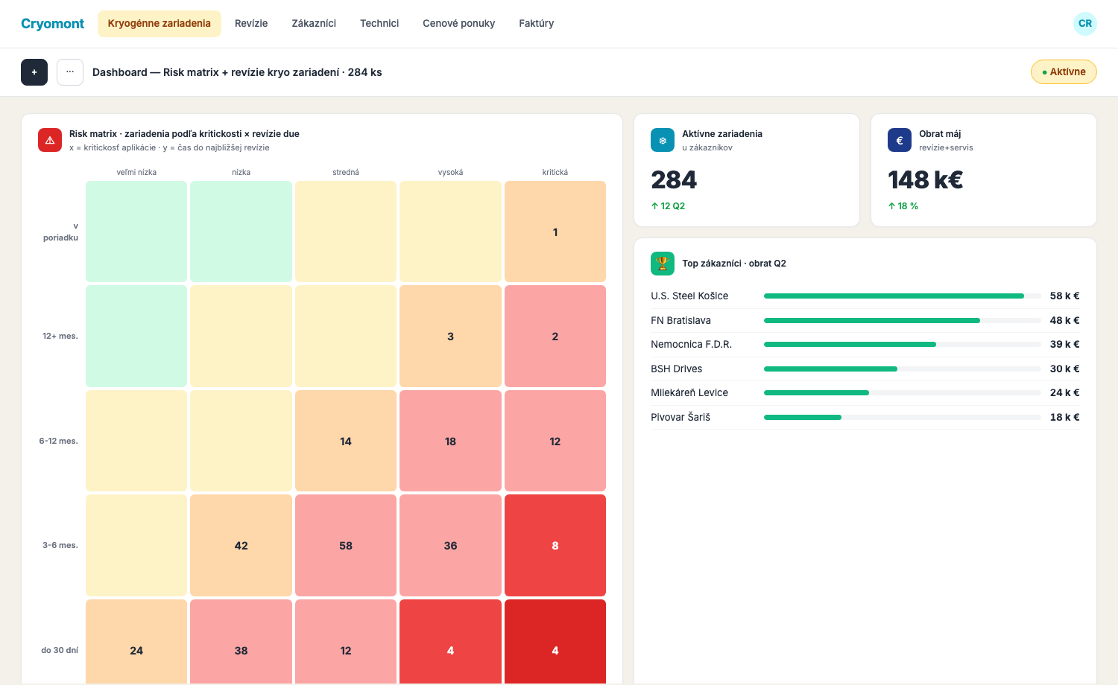
Task: Click the 39 k € value
Action: click(1064, 344)
